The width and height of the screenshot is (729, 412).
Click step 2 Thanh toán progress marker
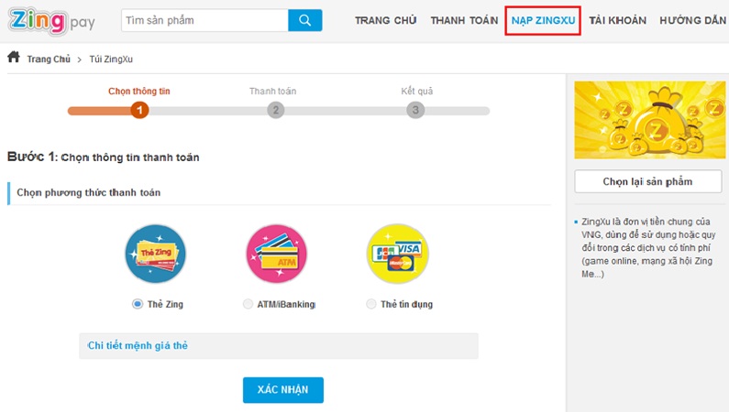275,110
